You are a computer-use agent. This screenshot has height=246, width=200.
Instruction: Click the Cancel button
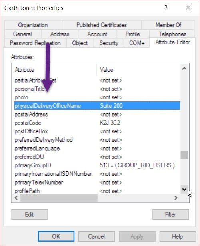point(97,236)
